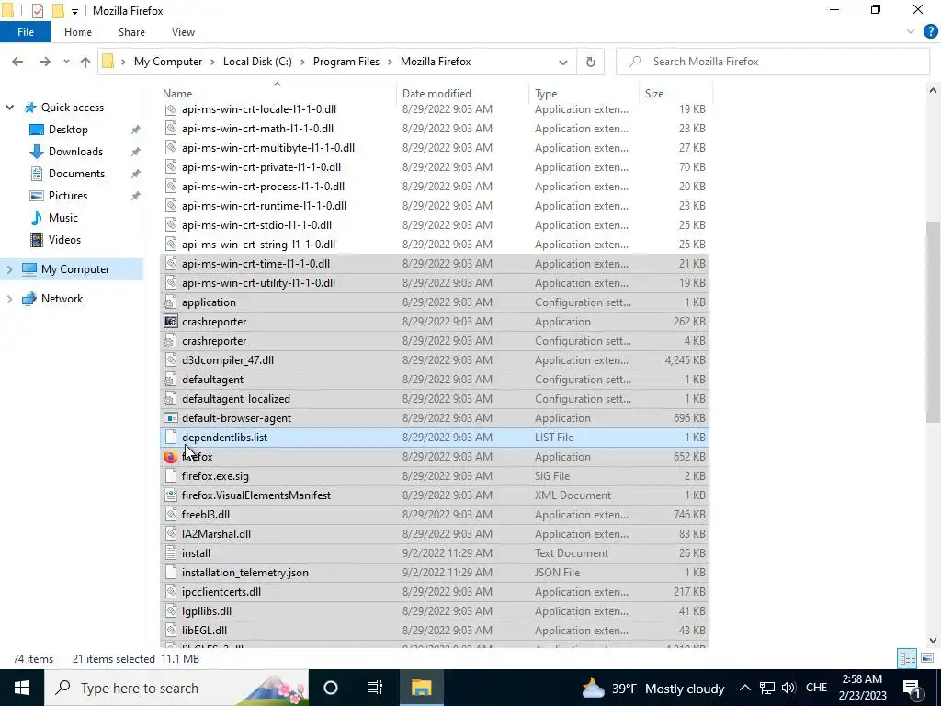The height and width of the screenshot is (706, 941).
Task: Expand the Network tree node
Action: (9, 299)
